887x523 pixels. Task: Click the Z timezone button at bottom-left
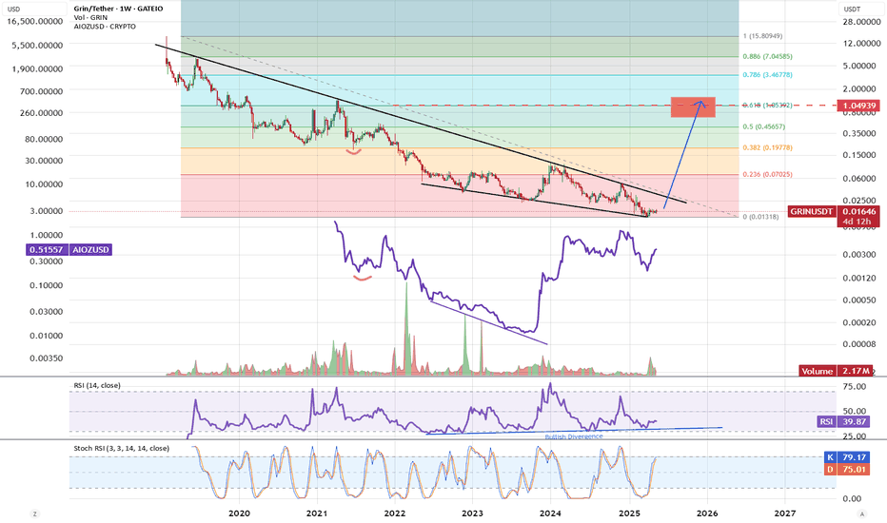coord(35,513)
